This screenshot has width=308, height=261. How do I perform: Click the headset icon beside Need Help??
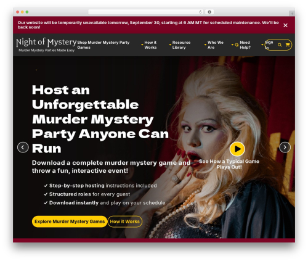(x=237, y=44)
